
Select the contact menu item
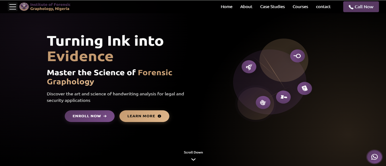point(323,7)
